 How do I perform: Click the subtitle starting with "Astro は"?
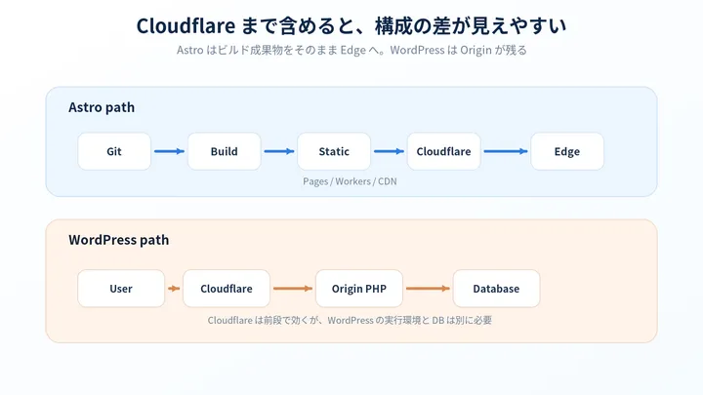pyautogui.click(x=351, y=50)
